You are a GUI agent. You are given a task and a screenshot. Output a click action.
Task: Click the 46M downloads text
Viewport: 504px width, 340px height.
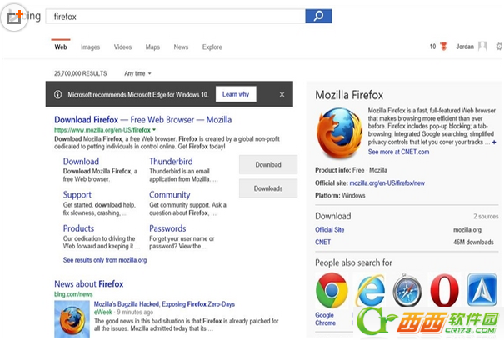pos(473,242)
